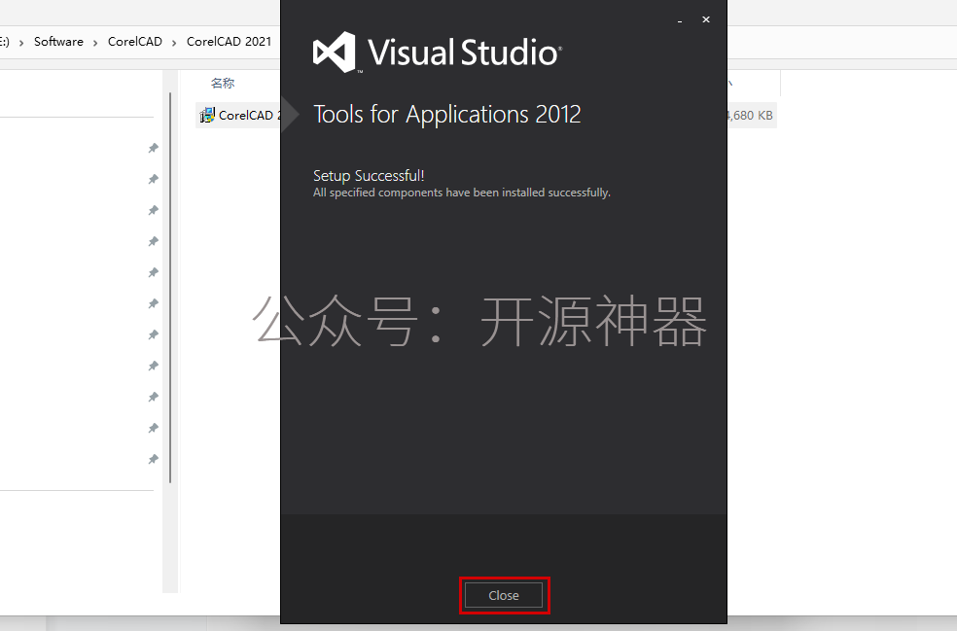Open the CorelCAD folder in the Explorer breadcrumb

(135, 42)
